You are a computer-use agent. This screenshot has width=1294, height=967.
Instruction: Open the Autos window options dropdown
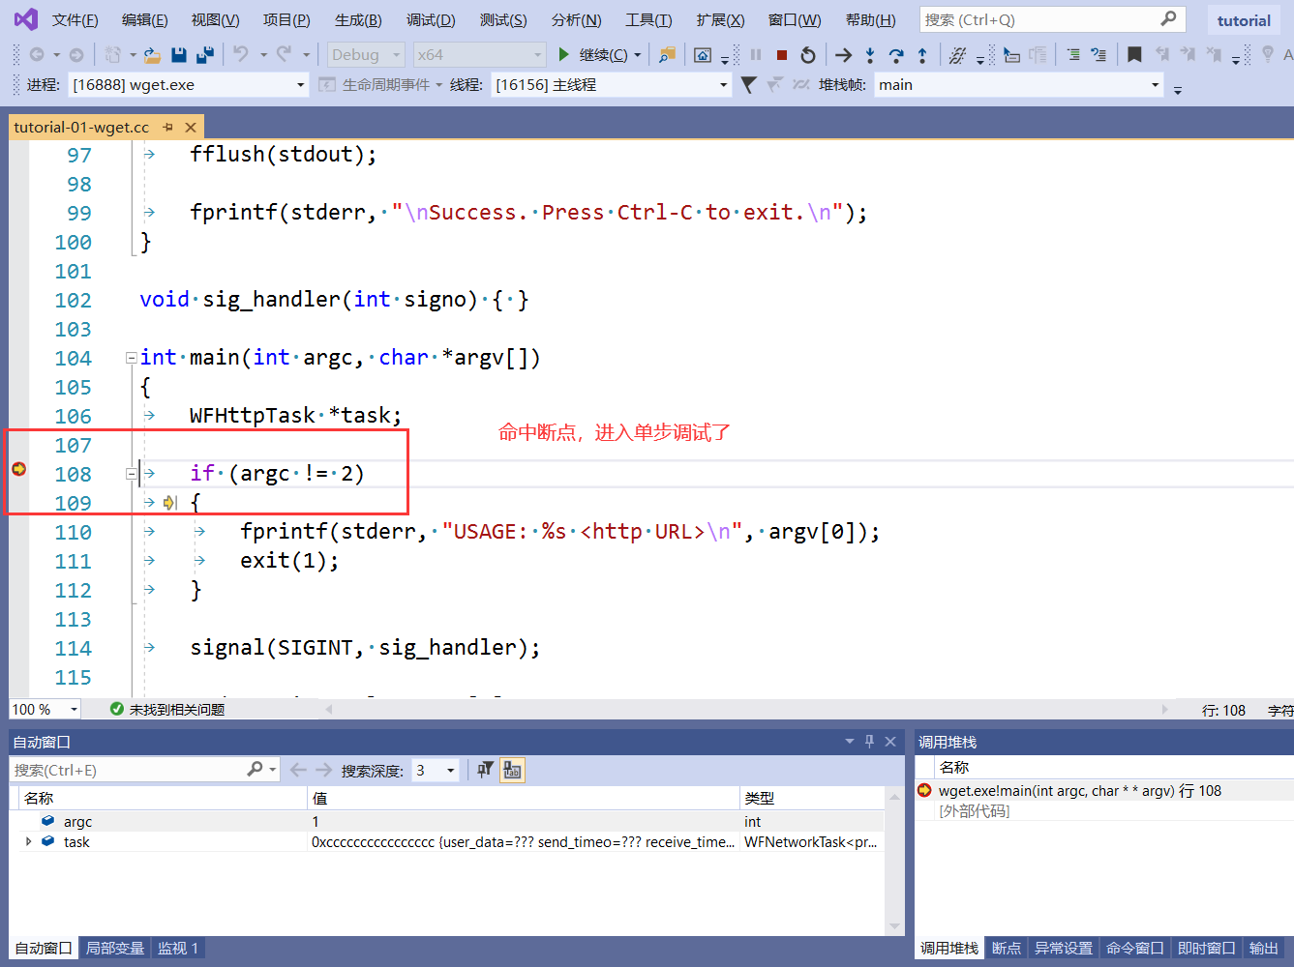[849, 742]
